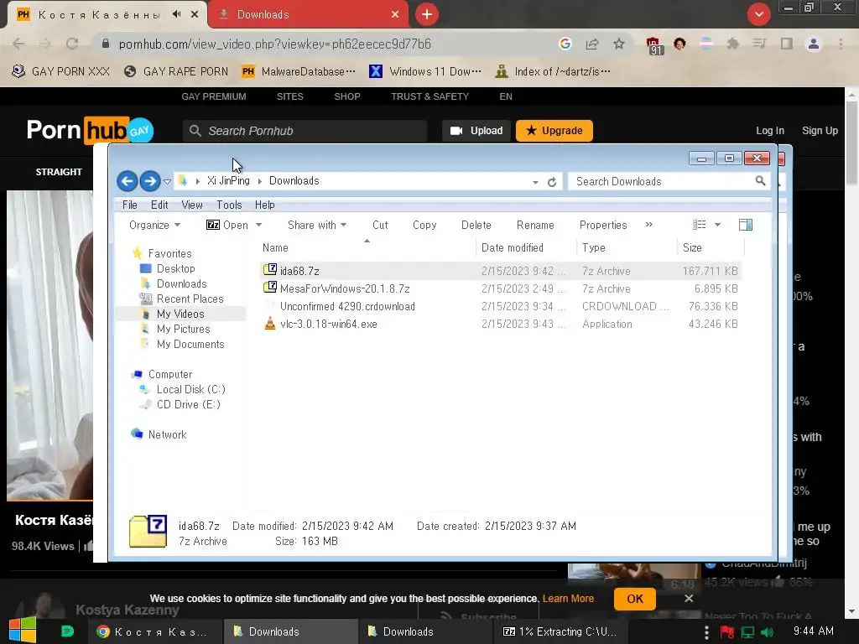Viewport: 859px width, 644px height.
Task: Rename the selected file
Action: coord(535,225)
